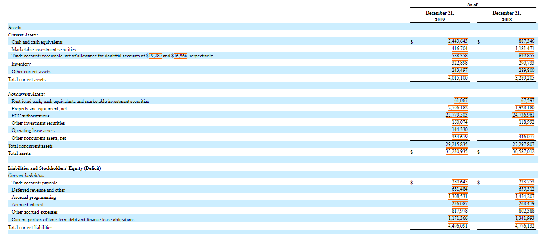This screenshot has width=548, height=234.
Task: Click the 'Accrued programming' label
Action: pyautogui.click(x=34, y=198)
